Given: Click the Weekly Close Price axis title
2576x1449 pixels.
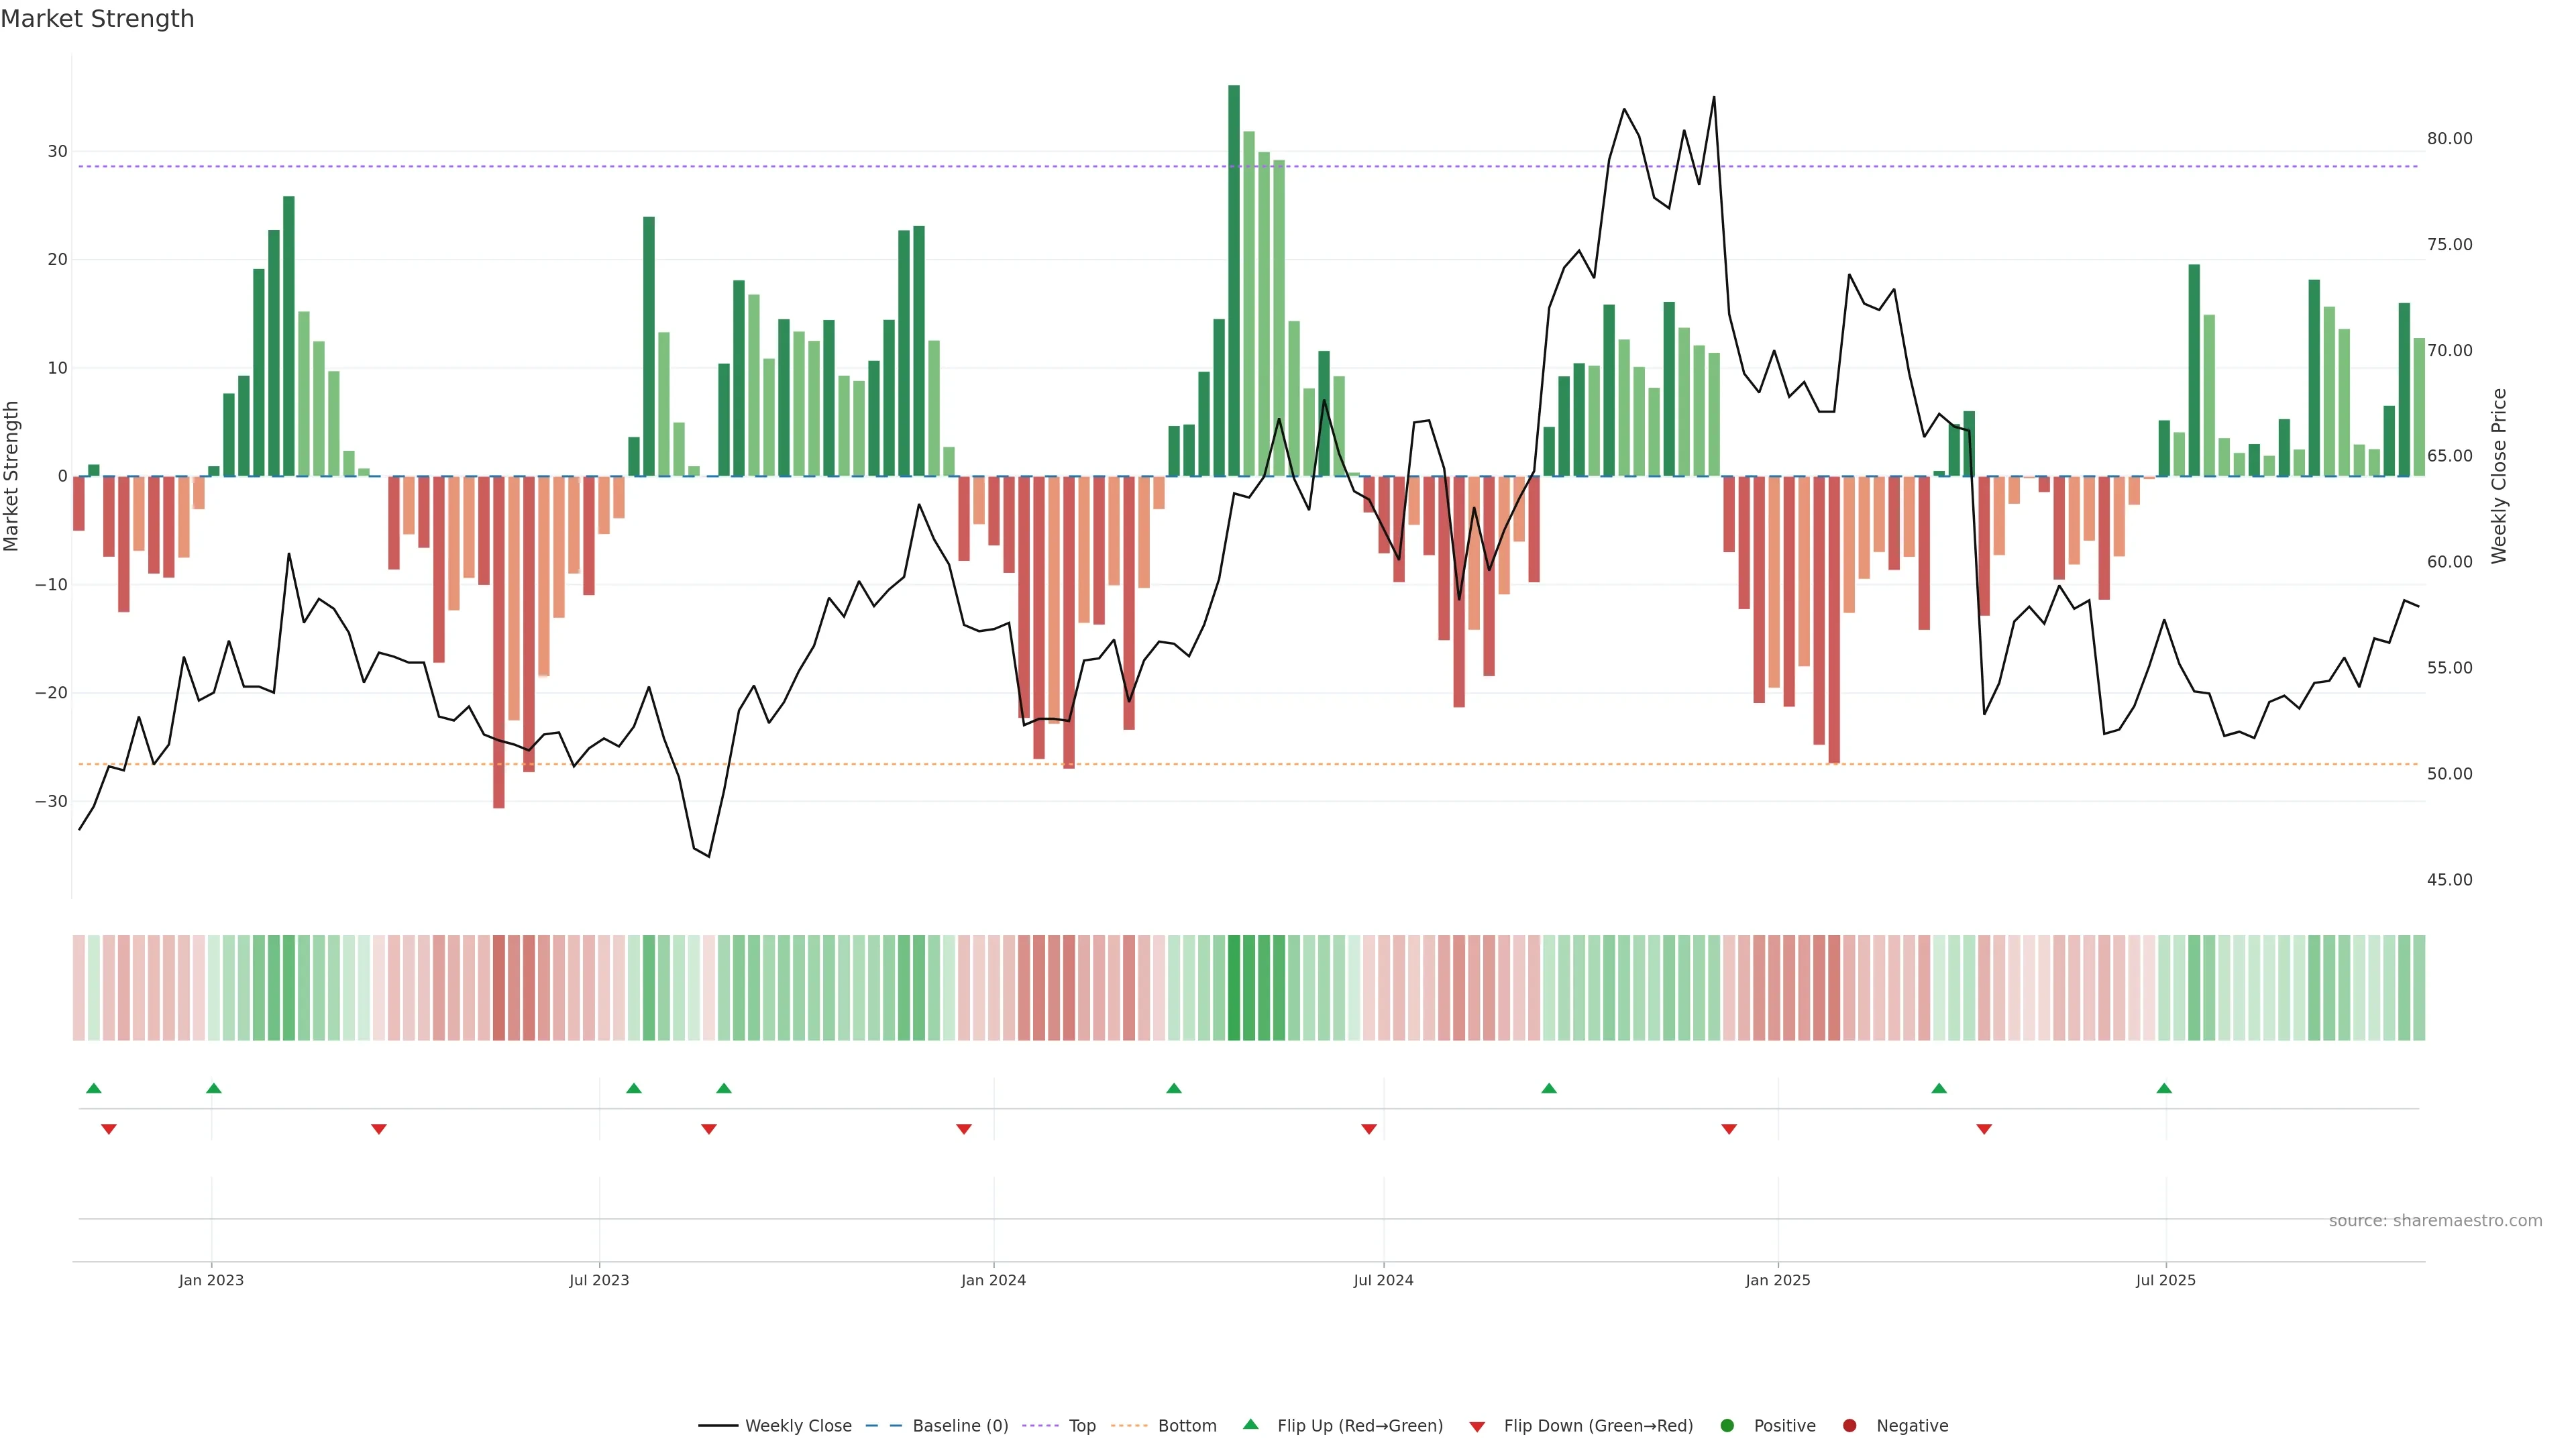Looking at the screenshot, I should [x=2499, y=476].
